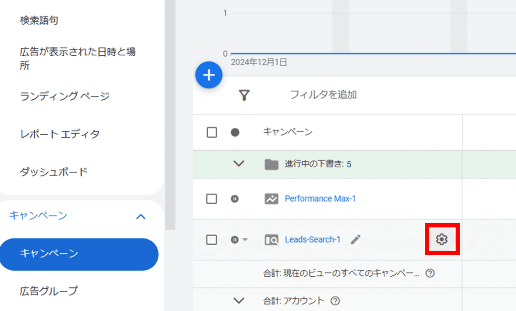Open 検索語句 in sidebar
Image resolution: width=516 pixels, height=311 pixels.
pos(39,20)
